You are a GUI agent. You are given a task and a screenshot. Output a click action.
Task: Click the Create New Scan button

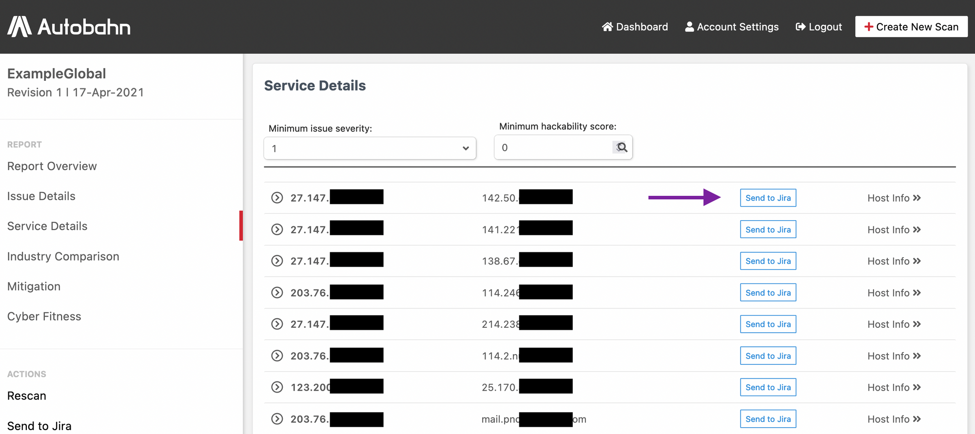tap(911, 27)
